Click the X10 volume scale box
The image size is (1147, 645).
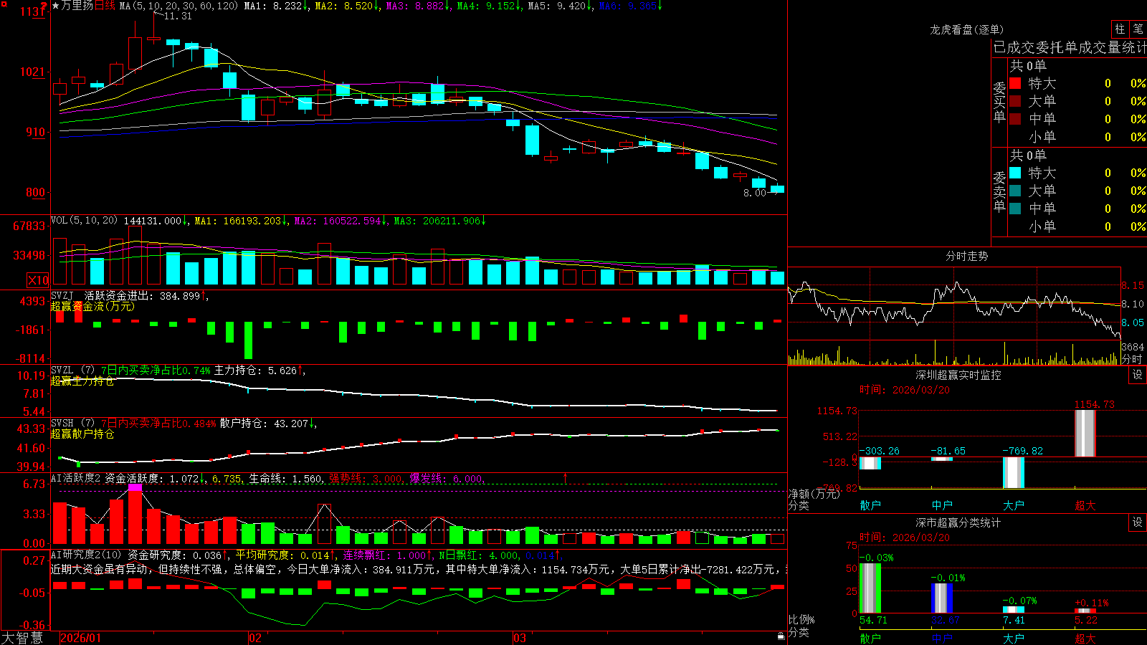[38, 280]
